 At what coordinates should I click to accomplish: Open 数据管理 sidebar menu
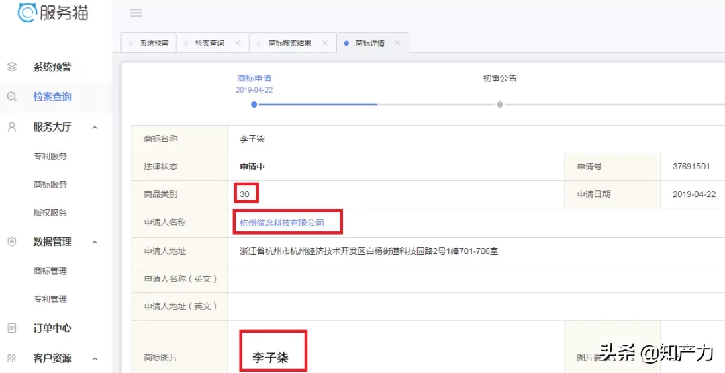52,241
